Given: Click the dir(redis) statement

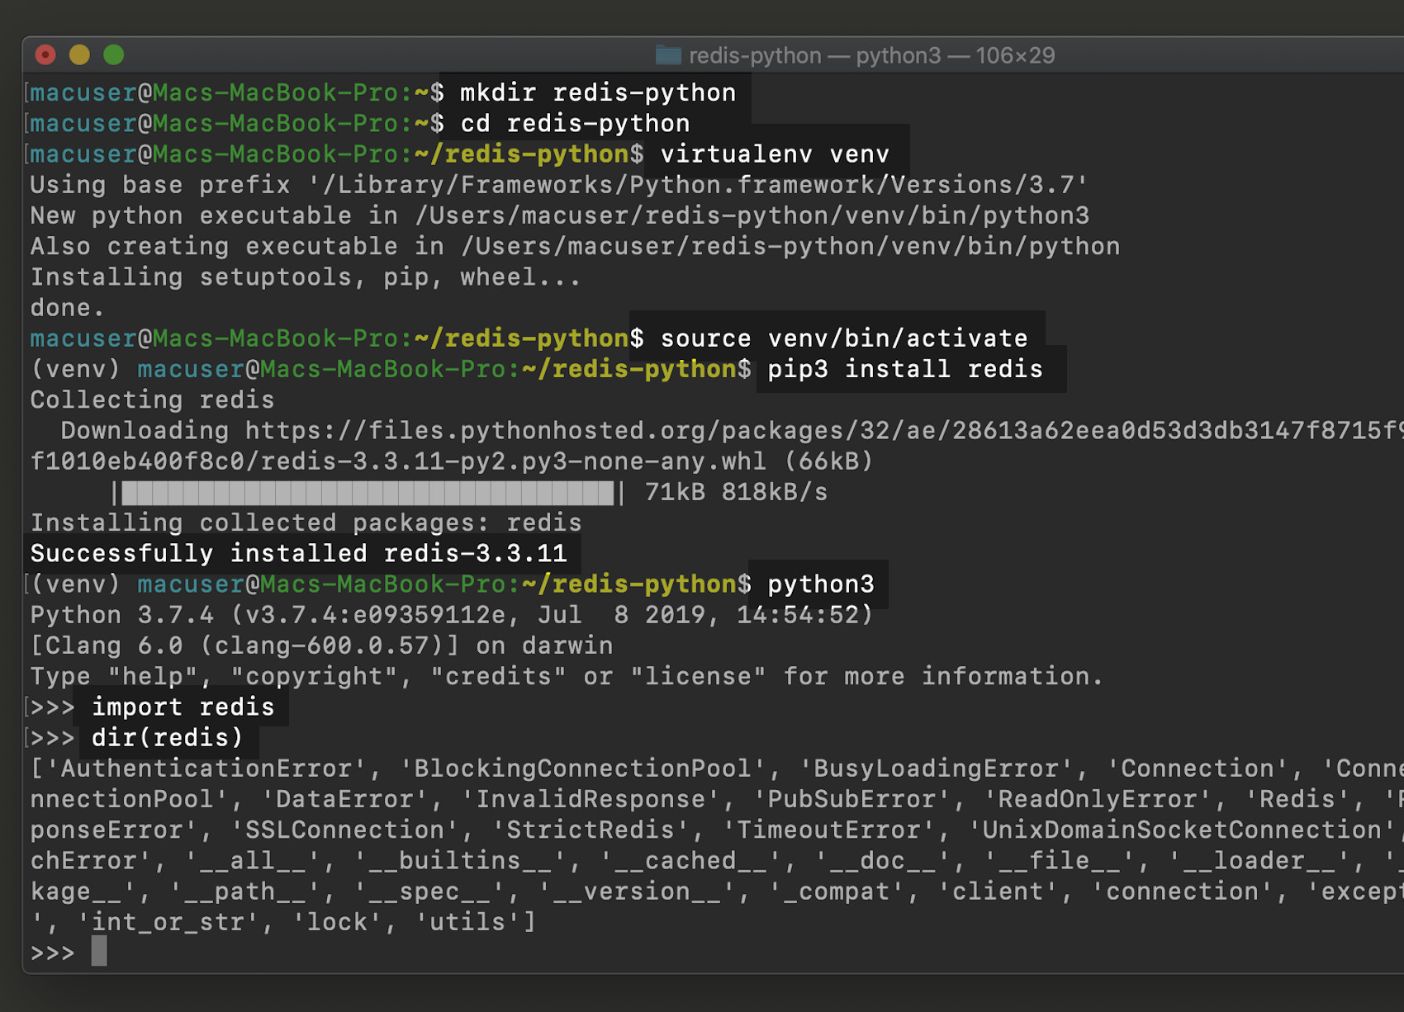Looking at the screenshot, I should click(165, 737).
